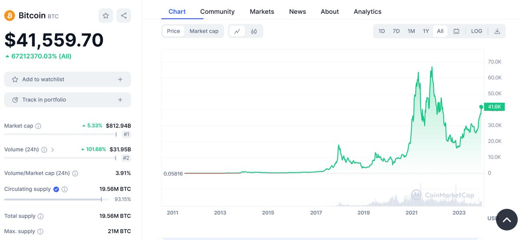Select the Price chart toggle

coord(174,31)
